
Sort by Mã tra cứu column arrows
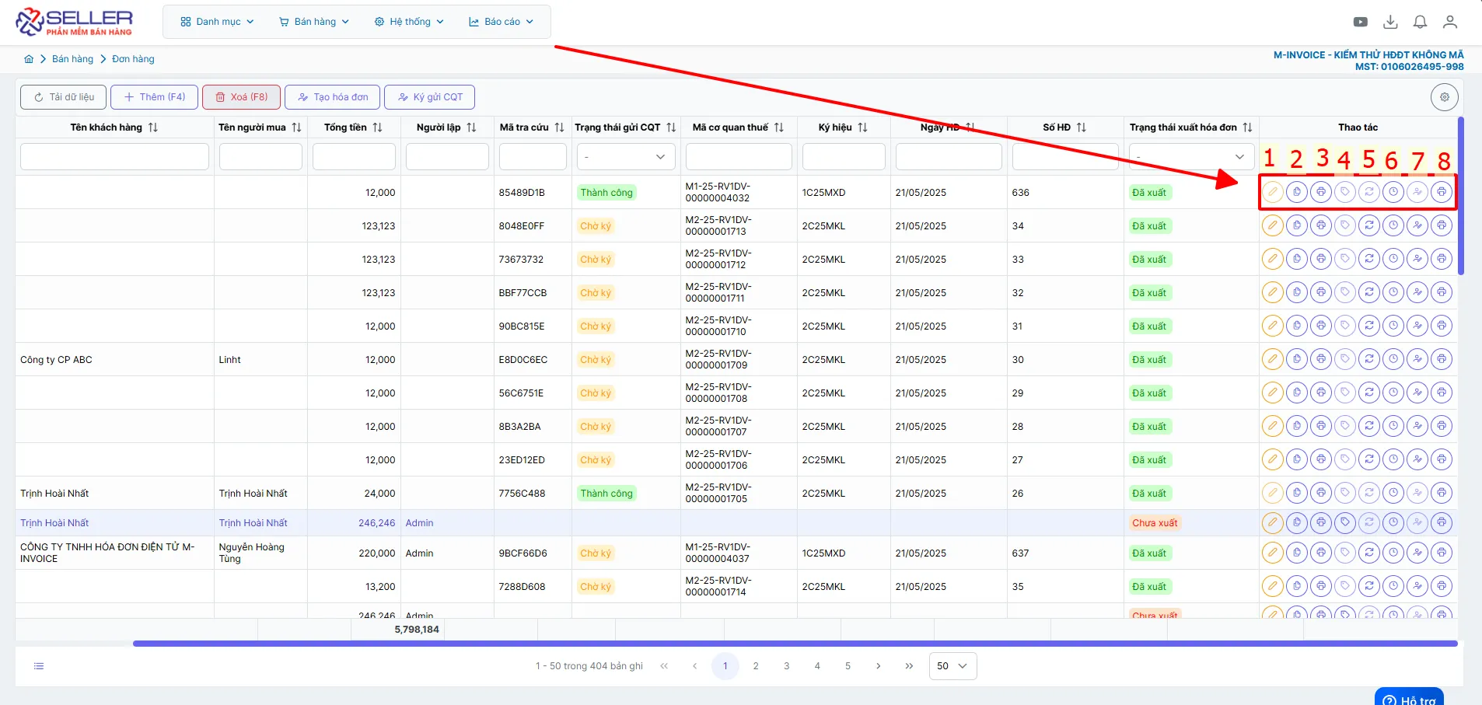pyautogui.click(x=559, y=127)
